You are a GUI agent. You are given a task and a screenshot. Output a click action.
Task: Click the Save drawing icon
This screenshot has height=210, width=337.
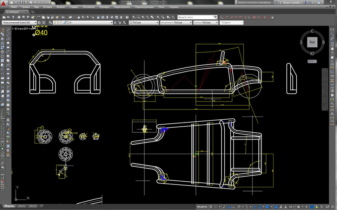pos(13,17)
